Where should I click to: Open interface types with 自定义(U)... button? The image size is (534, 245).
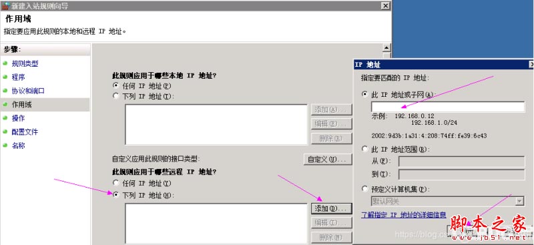[x=328, y=159]
